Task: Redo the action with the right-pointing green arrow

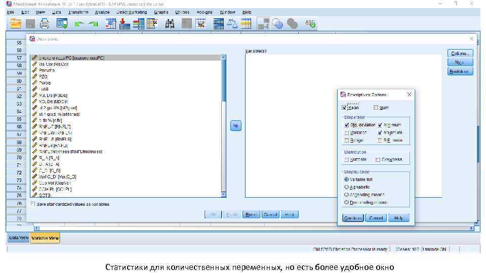Action: [x=93, y=24]
